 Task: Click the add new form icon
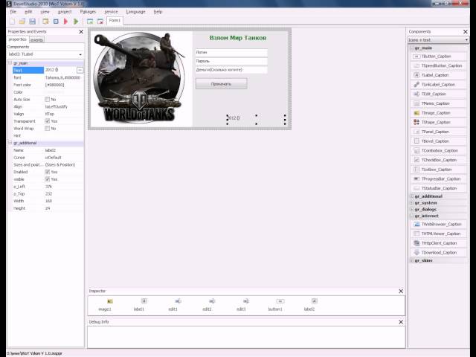pos(90,22)
